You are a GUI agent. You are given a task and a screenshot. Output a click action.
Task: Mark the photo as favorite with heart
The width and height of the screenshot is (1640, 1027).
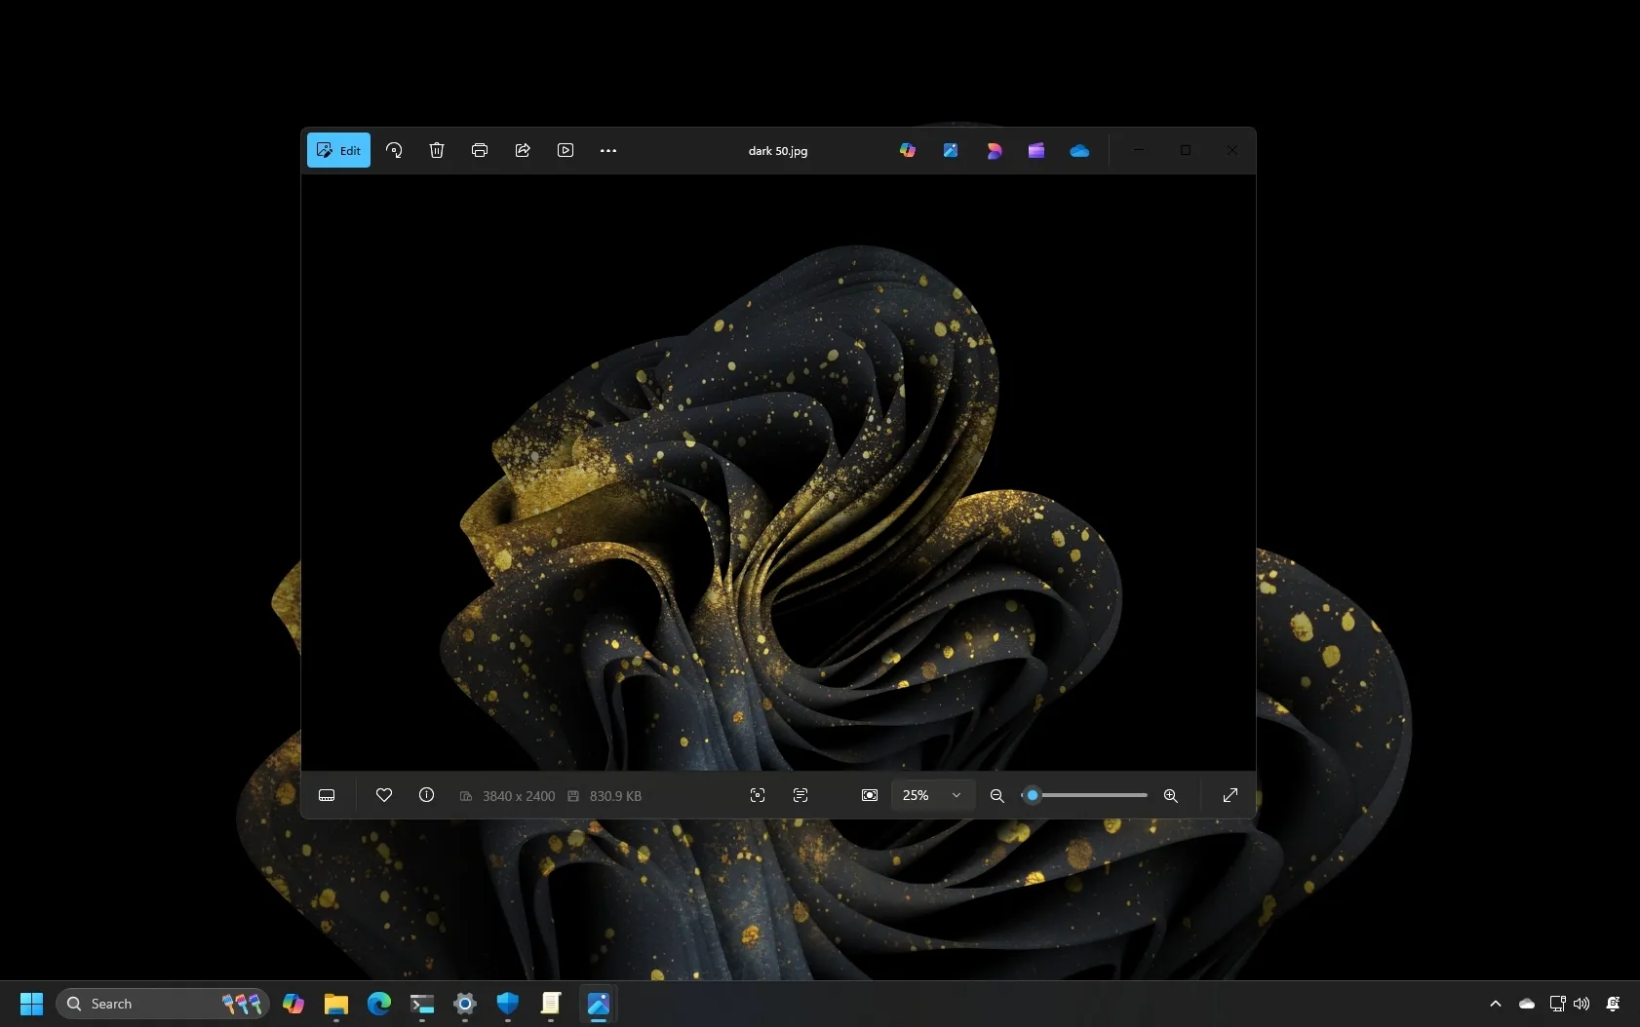(x=384, y=795)
